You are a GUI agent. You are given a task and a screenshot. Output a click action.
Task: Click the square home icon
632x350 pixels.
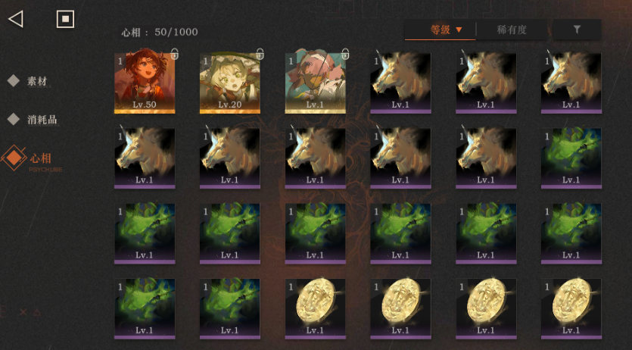coord(65,19)
